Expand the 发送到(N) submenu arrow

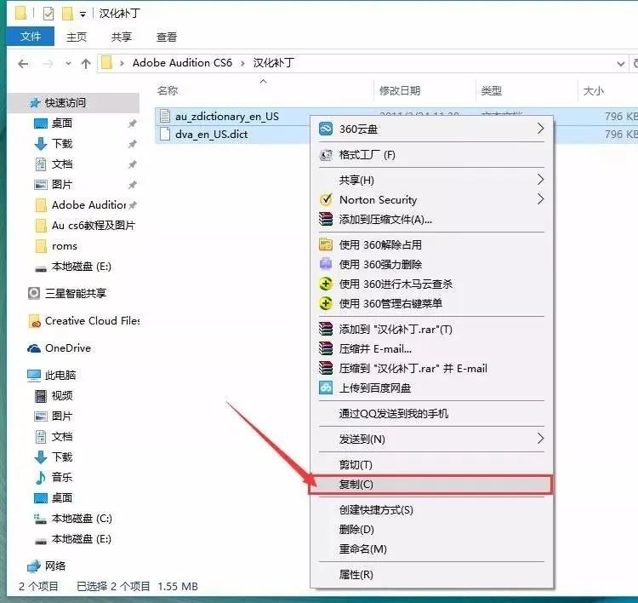540,439
